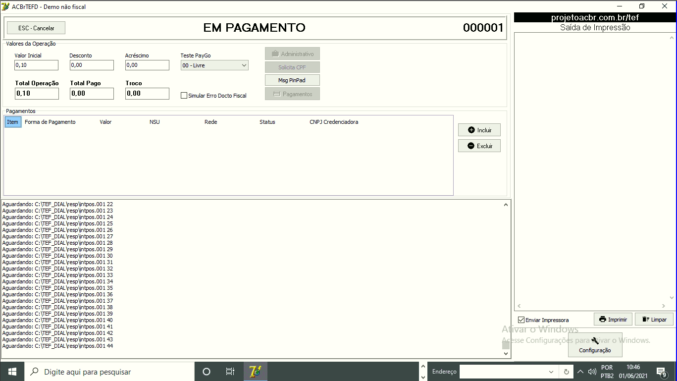The image size is (677, 381).
Task: Open Task View on taskbar
Action: (230, 372)
